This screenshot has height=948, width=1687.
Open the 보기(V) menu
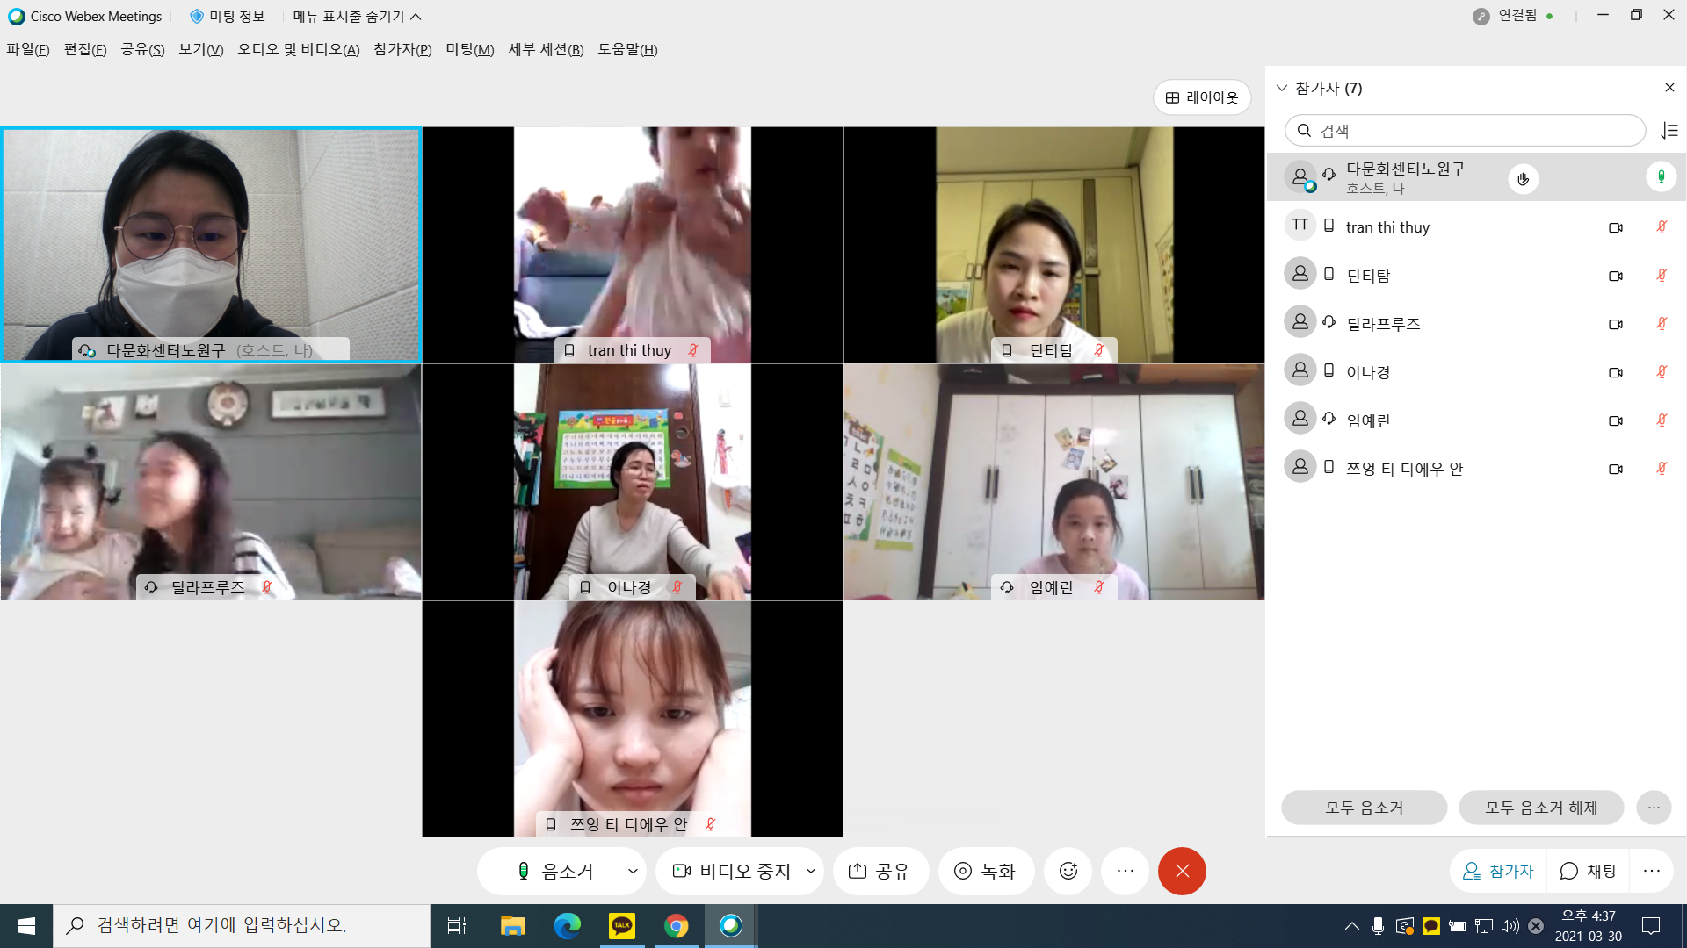click(x=200, y=49)
